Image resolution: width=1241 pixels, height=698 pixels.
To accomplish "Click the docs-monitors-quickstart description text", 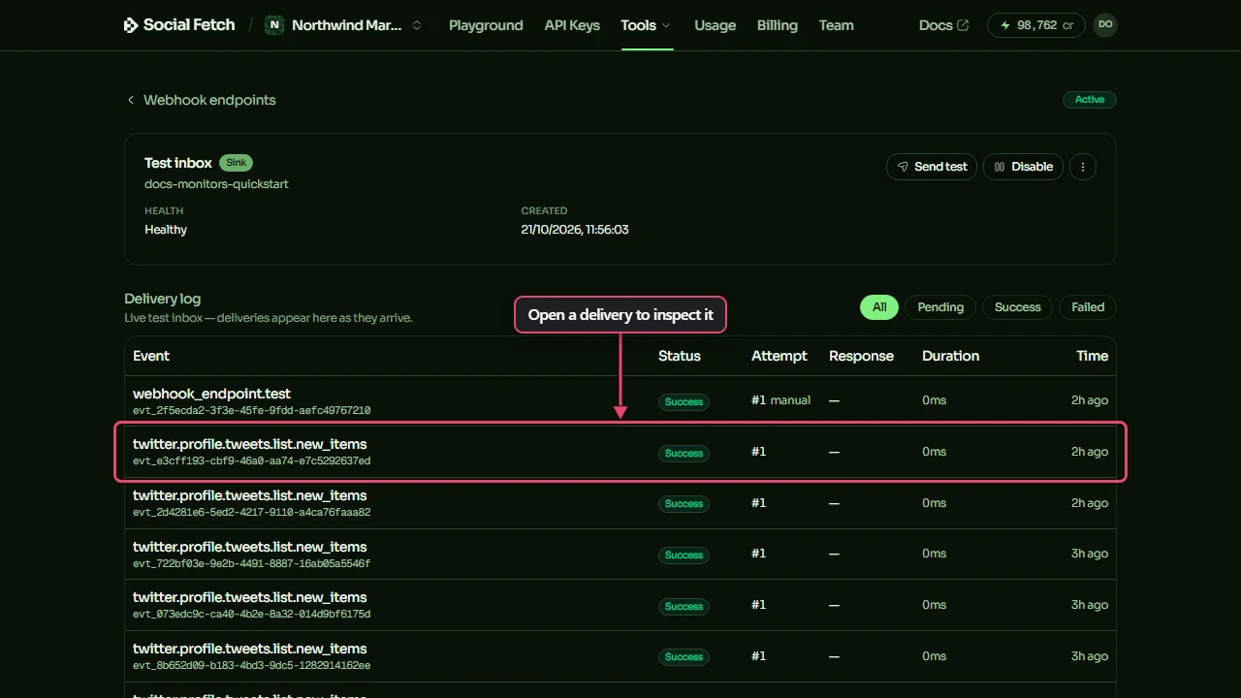I will [x=216, y=184].
